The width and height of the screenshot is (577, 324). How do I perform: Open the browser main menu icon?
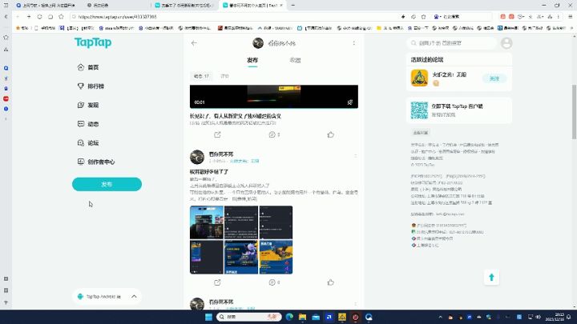click(x=570, y=17)
